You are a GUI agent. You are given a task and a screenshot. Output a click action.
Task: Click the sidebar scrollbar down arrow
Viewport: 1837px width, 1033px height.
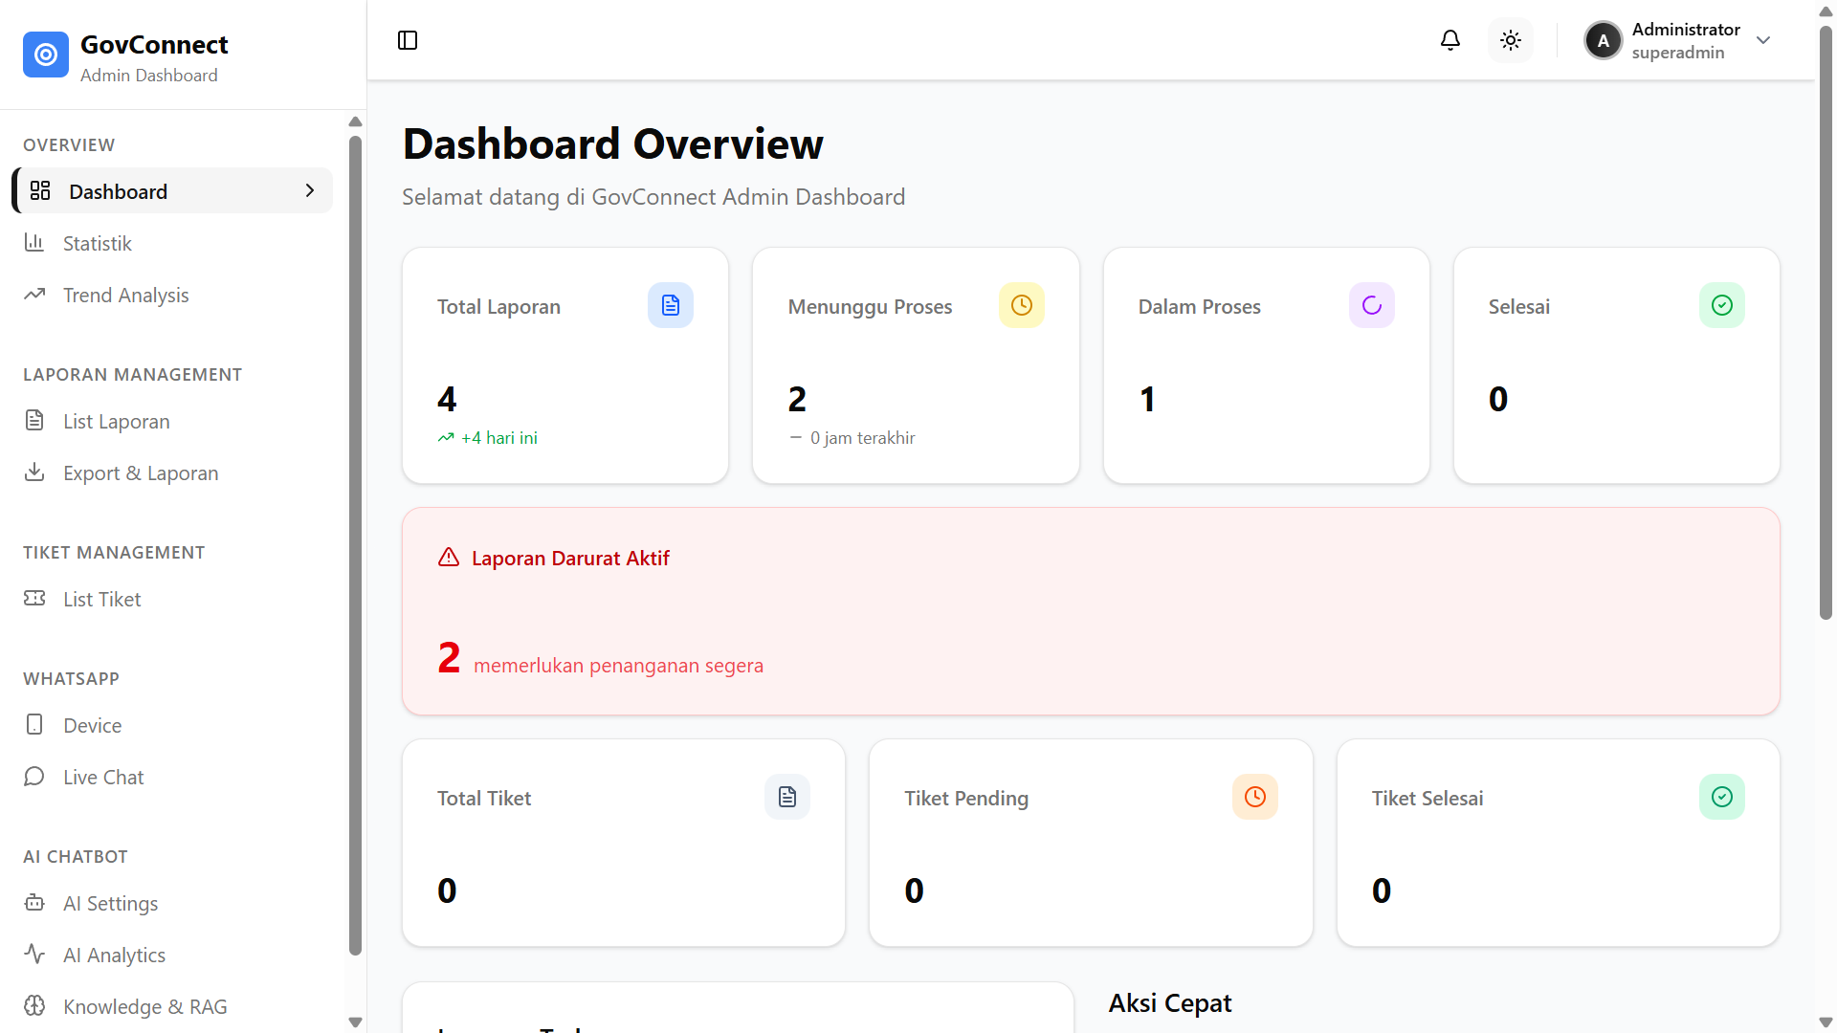pos(355,1022)
